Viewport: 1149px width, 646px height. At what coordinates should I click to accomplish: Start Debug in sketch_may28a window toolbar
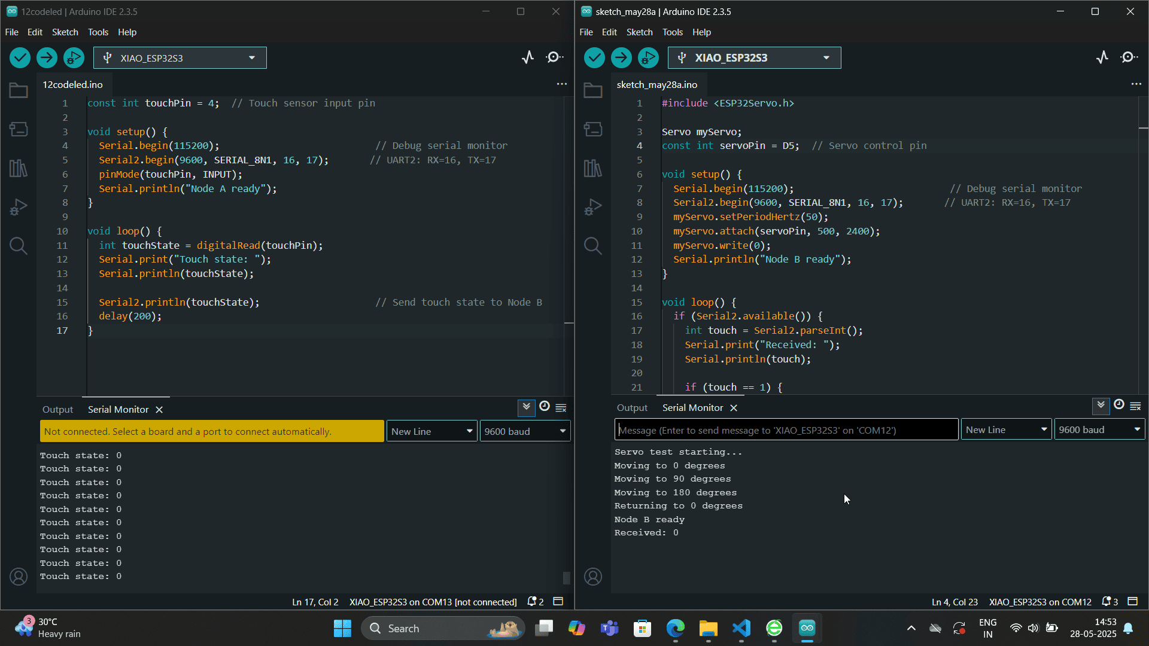(648, 57)
